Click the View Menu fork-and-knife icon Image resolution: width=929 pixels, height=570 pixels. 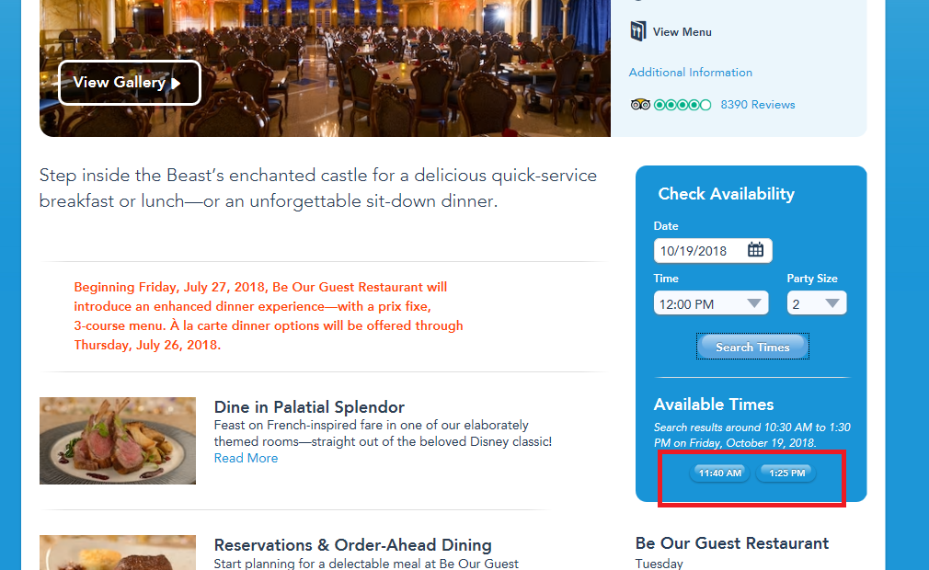pyautogui.click(x=638, y=30)
